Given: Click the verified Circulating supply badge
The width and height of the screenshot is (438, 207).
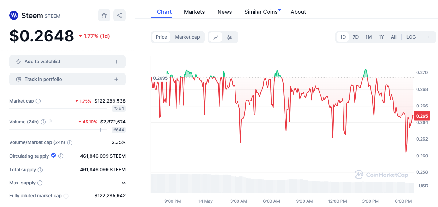Looking at the screenshot, I should (53, 156).
